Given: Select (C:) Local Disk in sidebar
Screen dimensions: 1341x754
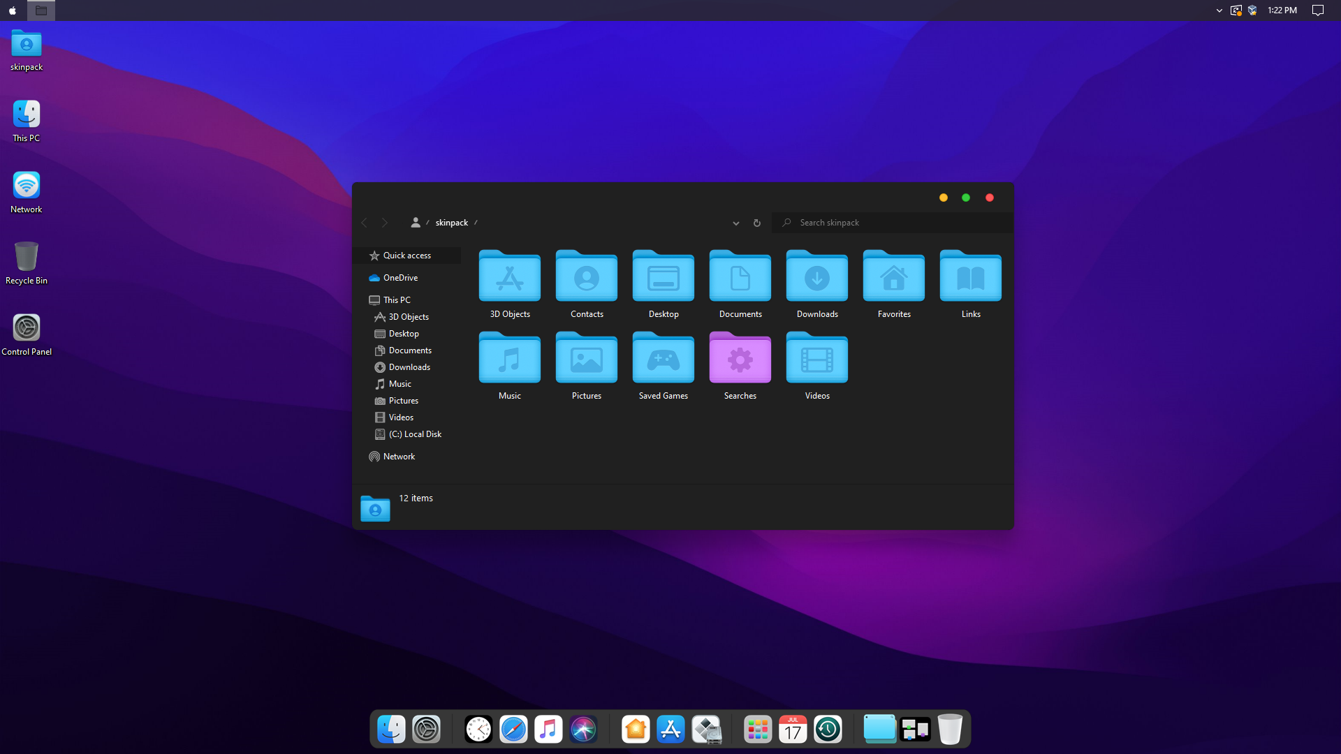Looking at the screenshot, I should 415,434.
